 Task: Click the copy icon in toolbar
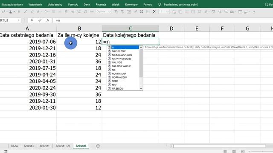[x=180, y=11]
